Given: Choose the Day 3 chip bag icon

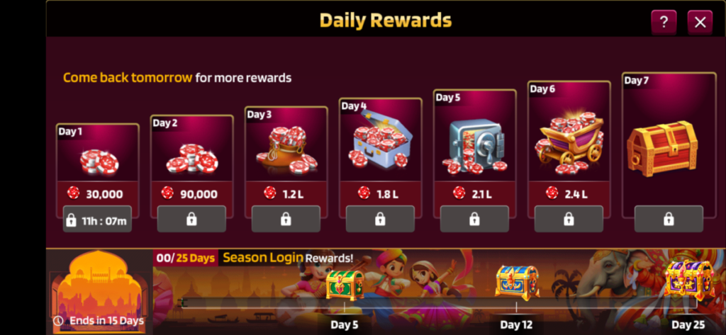Looking at the screenshot, I should pyautogui.click(x=286, y=150).
